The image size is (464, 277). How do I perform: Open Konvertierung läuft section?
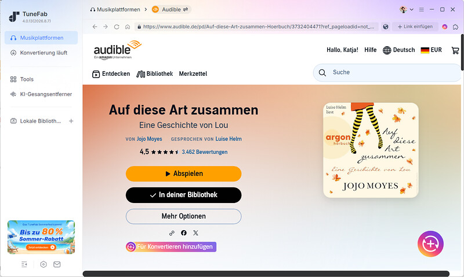41,53
